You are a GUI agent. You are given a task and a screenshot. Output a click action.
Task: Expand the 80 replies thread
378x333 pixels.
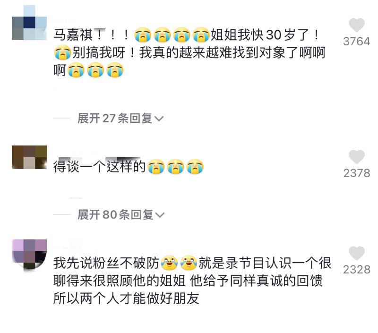coord(121,215)
